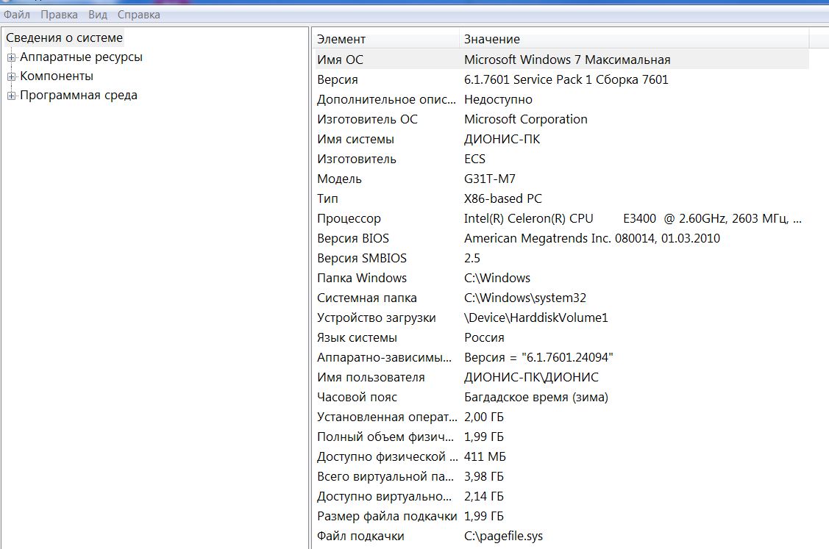Select Версия BIOS row label
This screenshot has height=549, width=829.
pos(352,238)
